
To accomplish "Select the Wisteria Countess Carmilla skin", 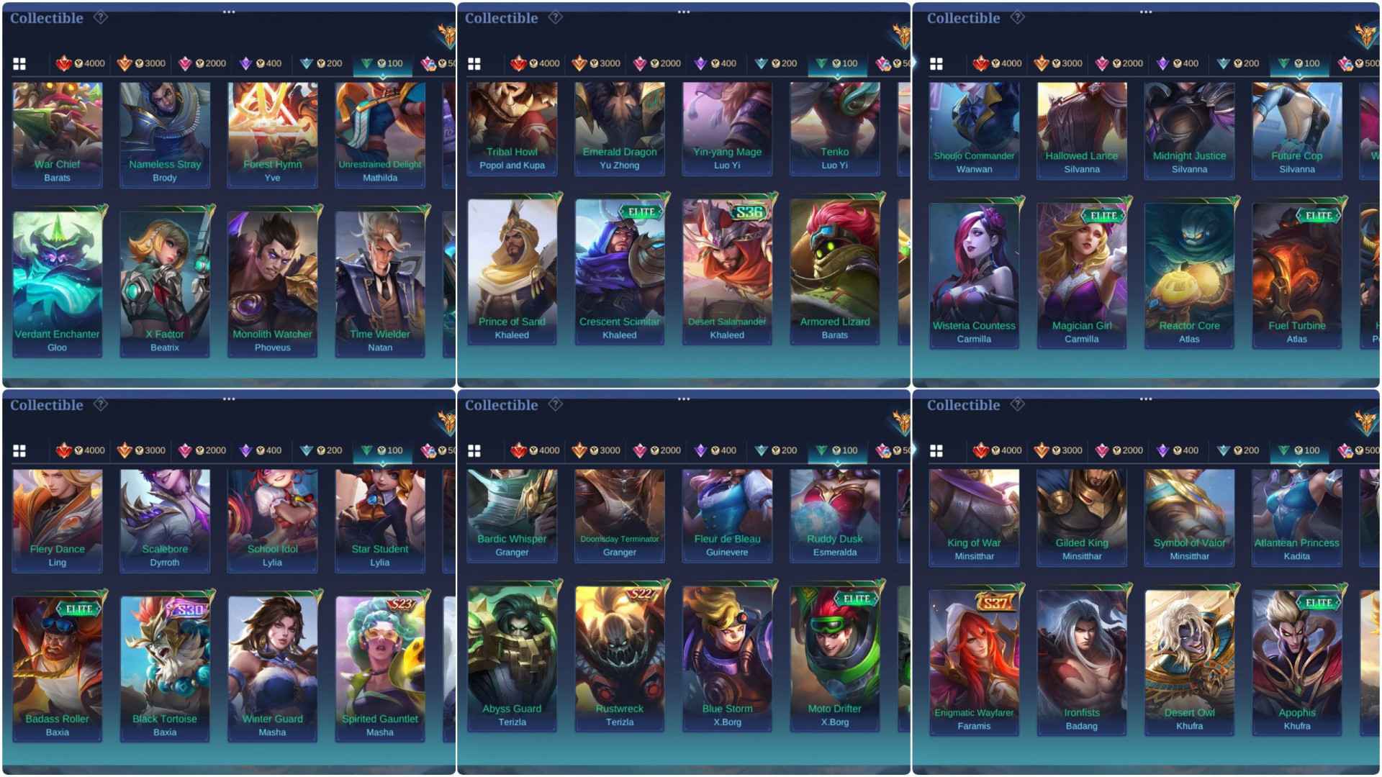I will [974, 275].
